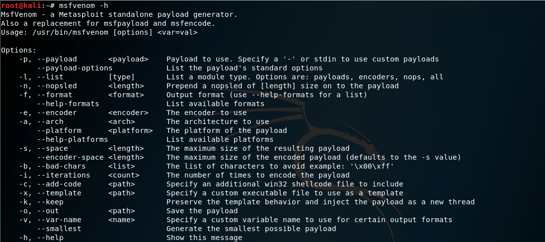The width and height of the screenshot is (545, 242).
Task: Click the -f, --format option flag
Action: click(46, 95)
